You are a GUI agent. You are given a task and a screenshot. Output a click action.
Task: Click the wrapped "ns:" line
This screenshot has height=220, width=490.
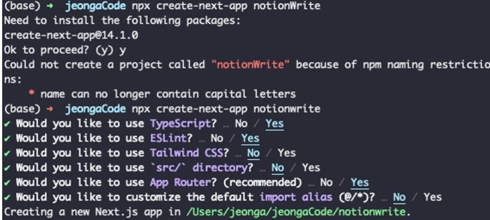click(x=13, y=79)
